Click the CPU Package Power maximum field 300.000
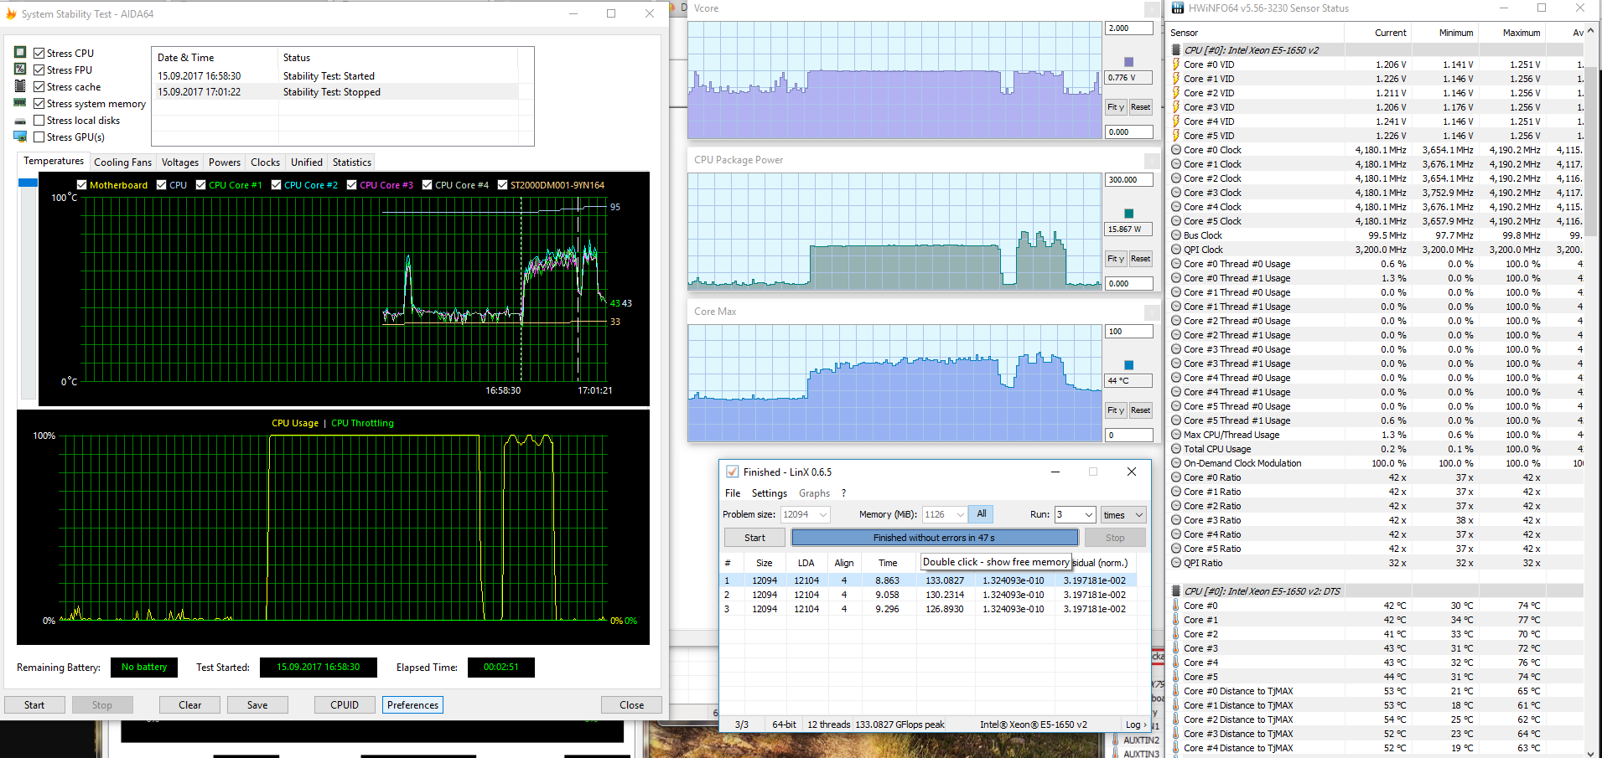 [x=1129, y=180]
